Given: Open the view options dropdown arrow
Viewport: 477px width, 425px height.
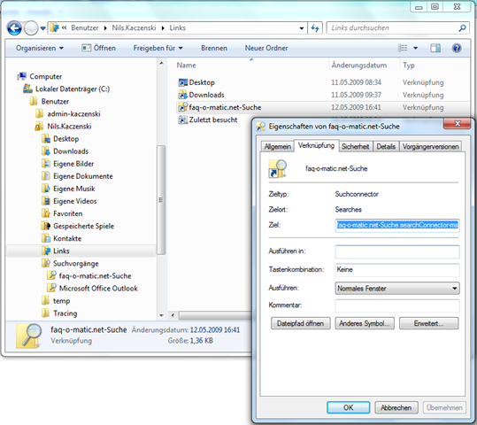Looking at the screenshot, I should coord(416,48).
